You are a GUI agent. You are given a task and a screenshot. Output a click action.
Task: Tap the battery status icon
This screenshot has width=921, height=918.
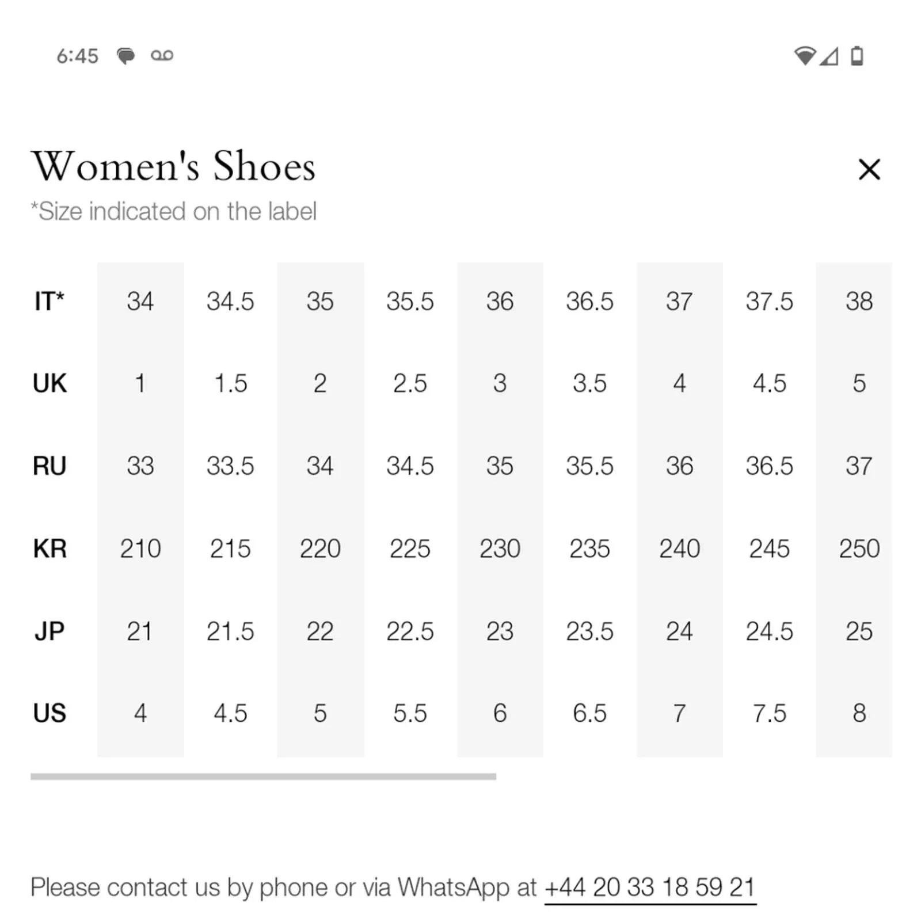pos(857,56)
